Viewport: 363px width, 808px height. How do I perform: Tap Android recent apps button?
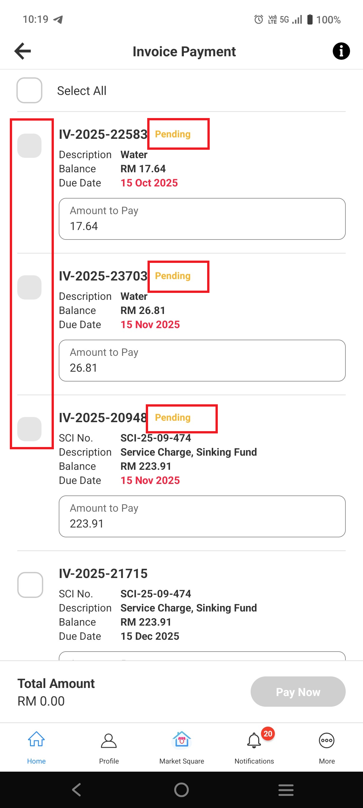[x=286, y=790]
